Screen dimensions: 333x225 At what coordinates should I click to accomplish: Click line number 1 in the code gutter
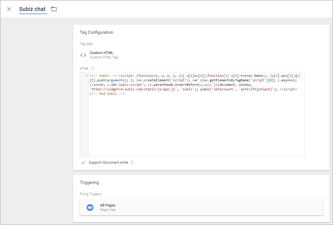tap(86, 75)
